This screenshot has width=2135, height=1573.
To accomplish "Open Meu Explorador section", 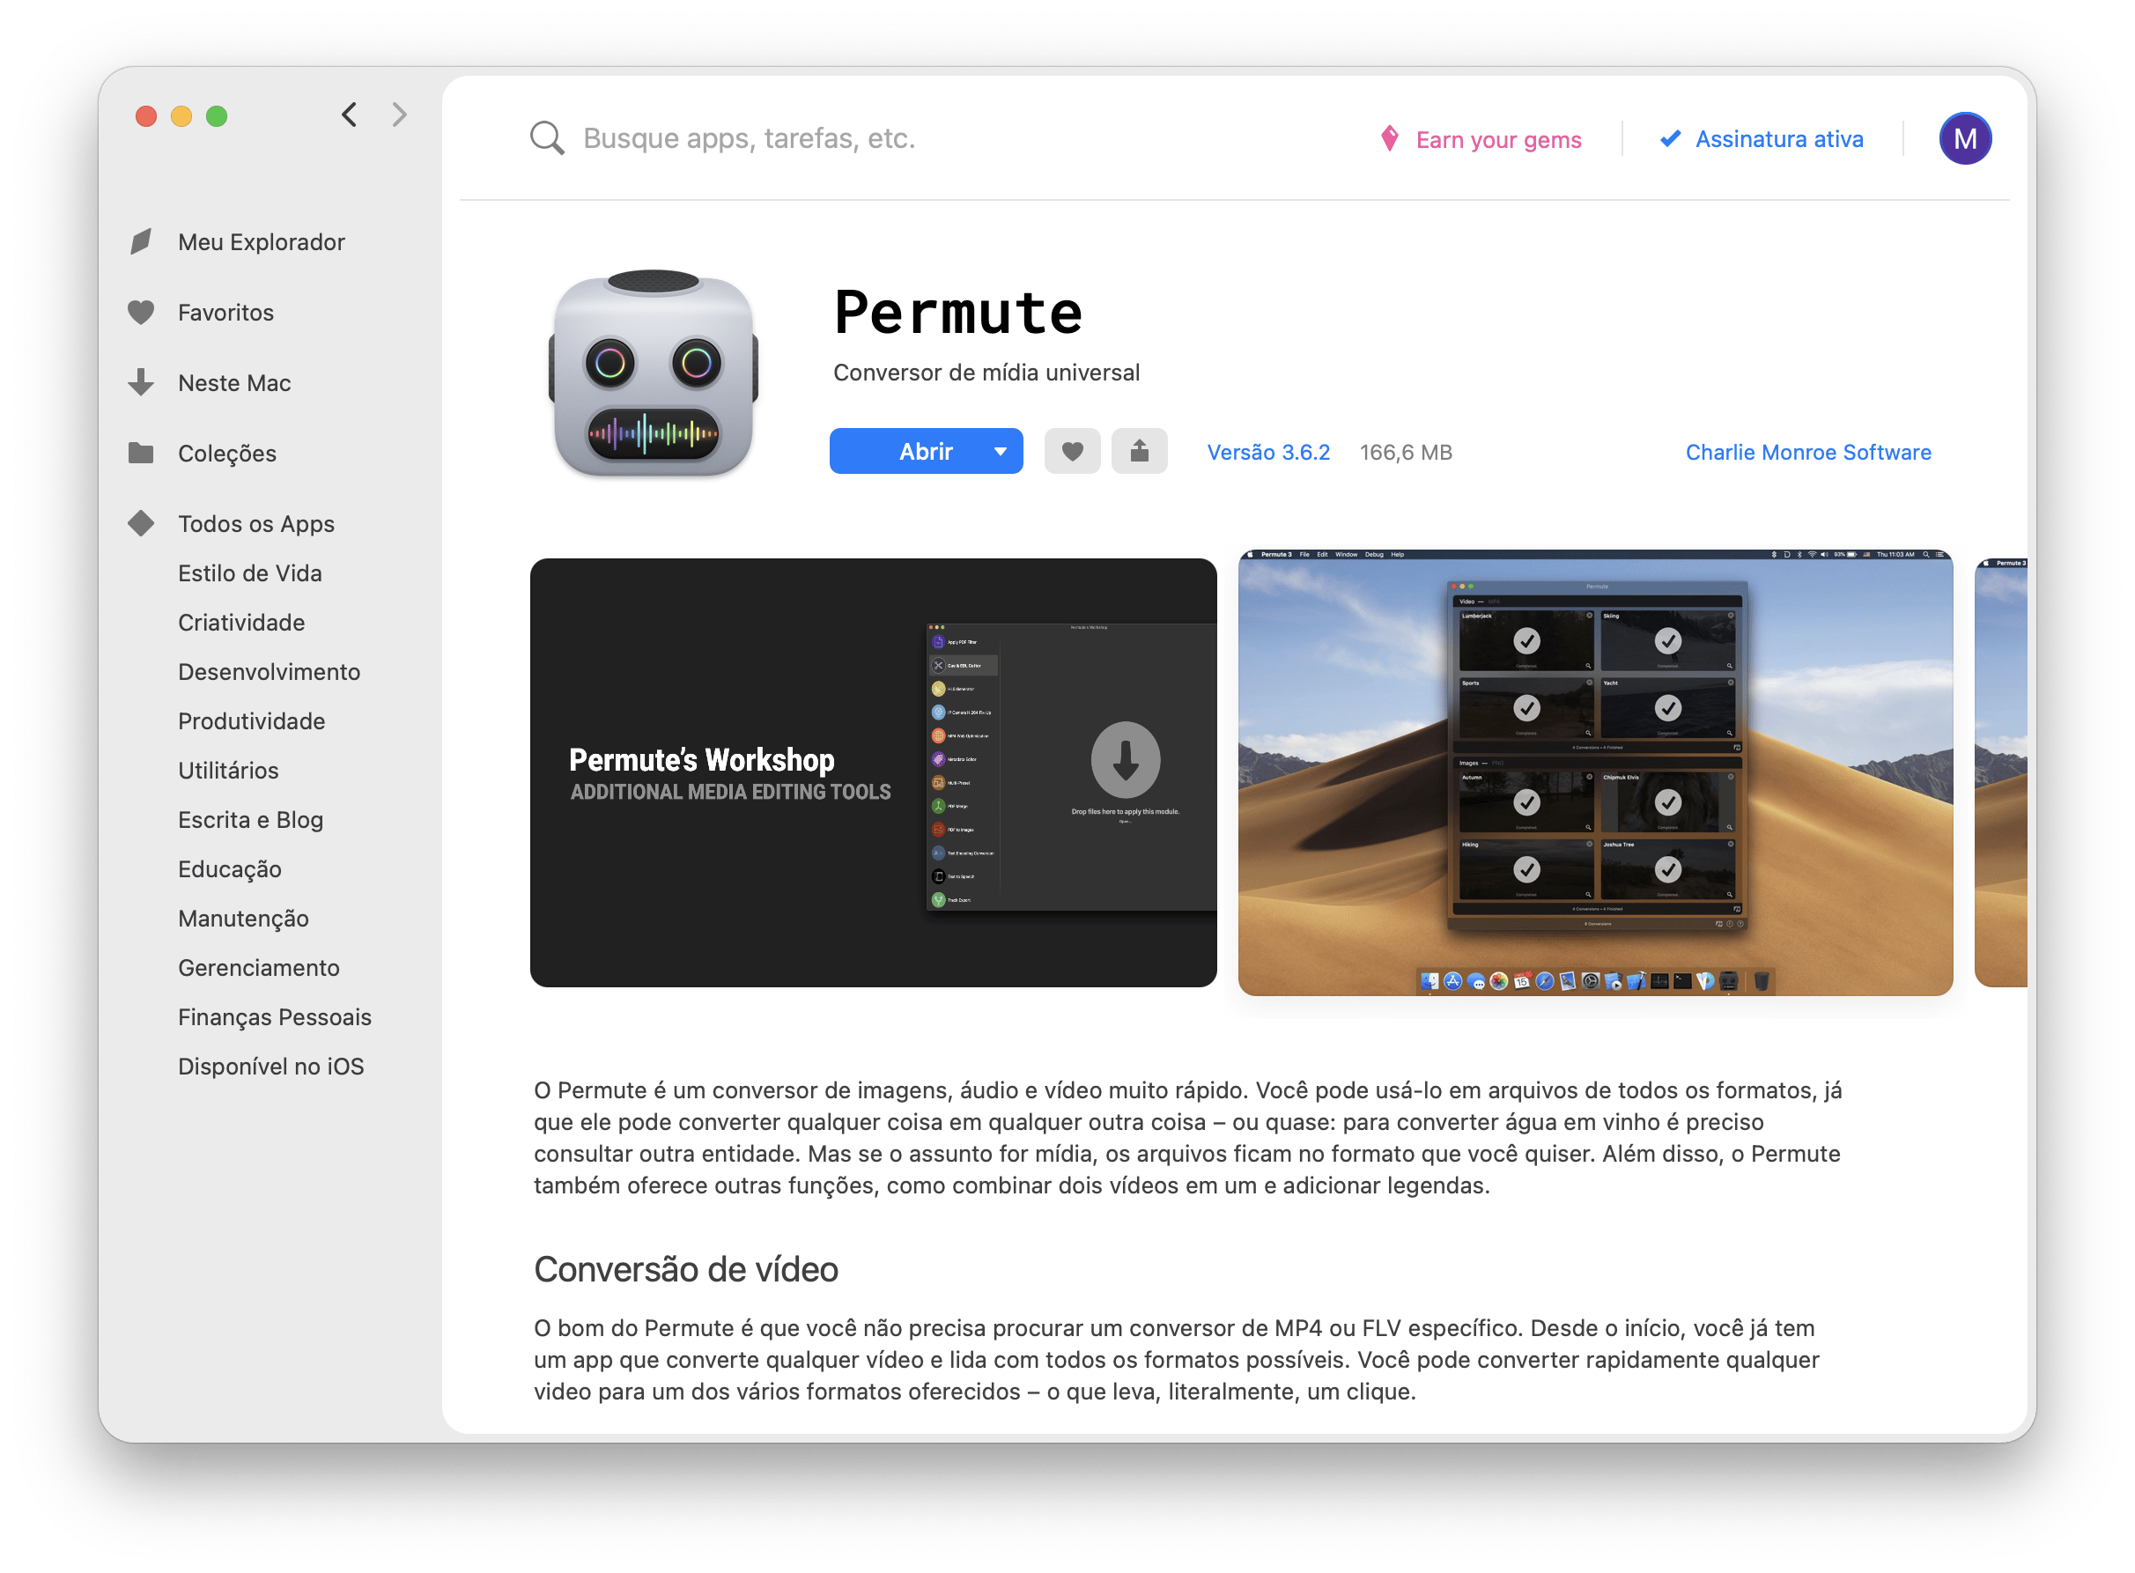I will [261, 242].
